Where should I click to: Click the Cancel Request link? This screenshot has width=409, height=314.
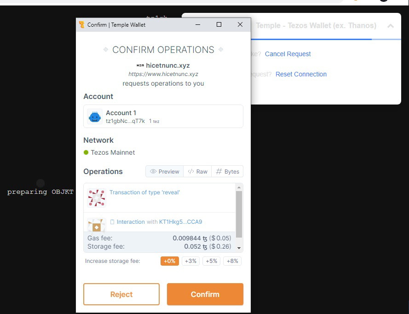288,54
